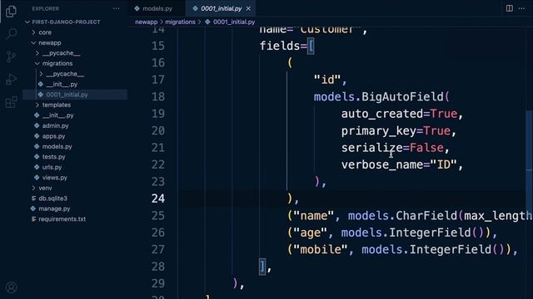The width and height of the screenshot is (533, 299).
Task: Click auto_created on line 19
Action: tap(382, 115)
